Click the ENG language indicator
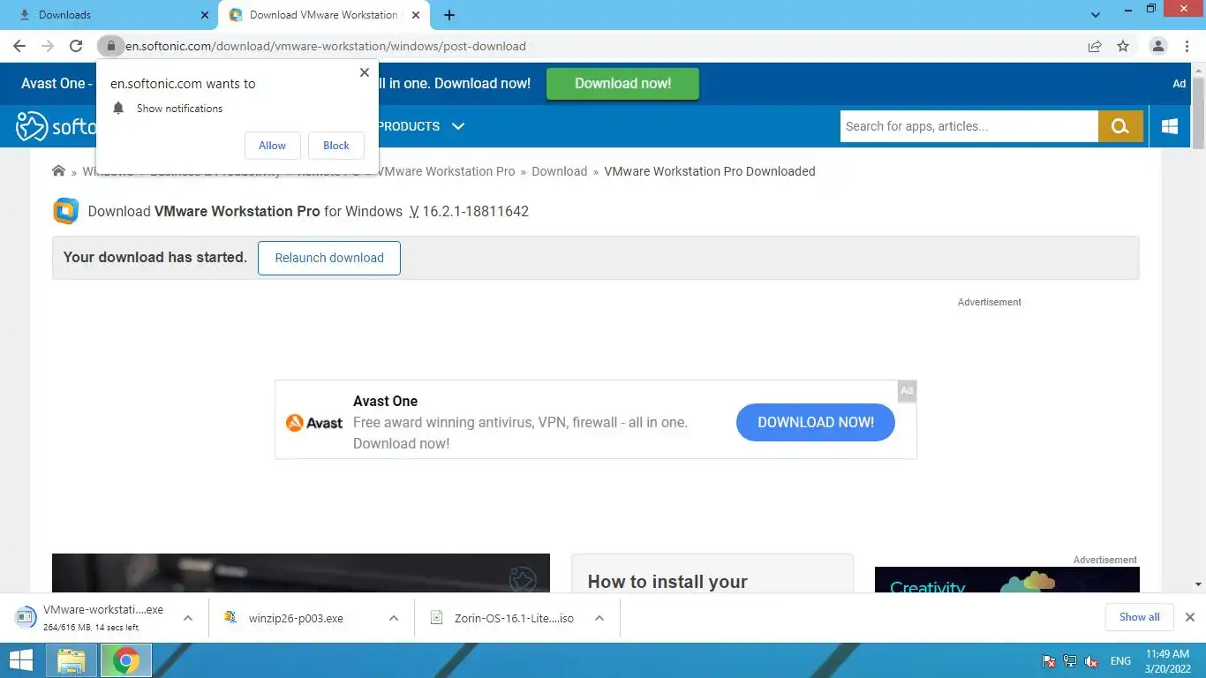 click(1120, 661)
